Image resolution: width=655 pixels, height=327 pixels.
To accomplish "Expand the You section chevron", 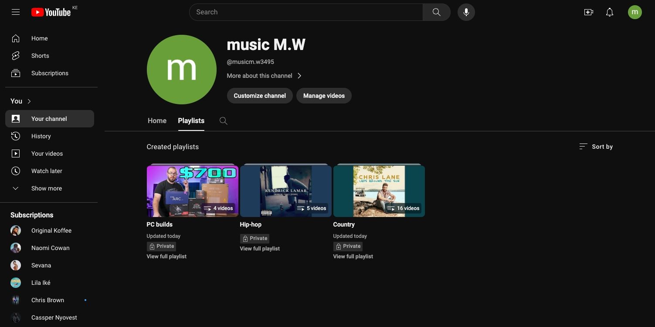I will coord(29,101).
